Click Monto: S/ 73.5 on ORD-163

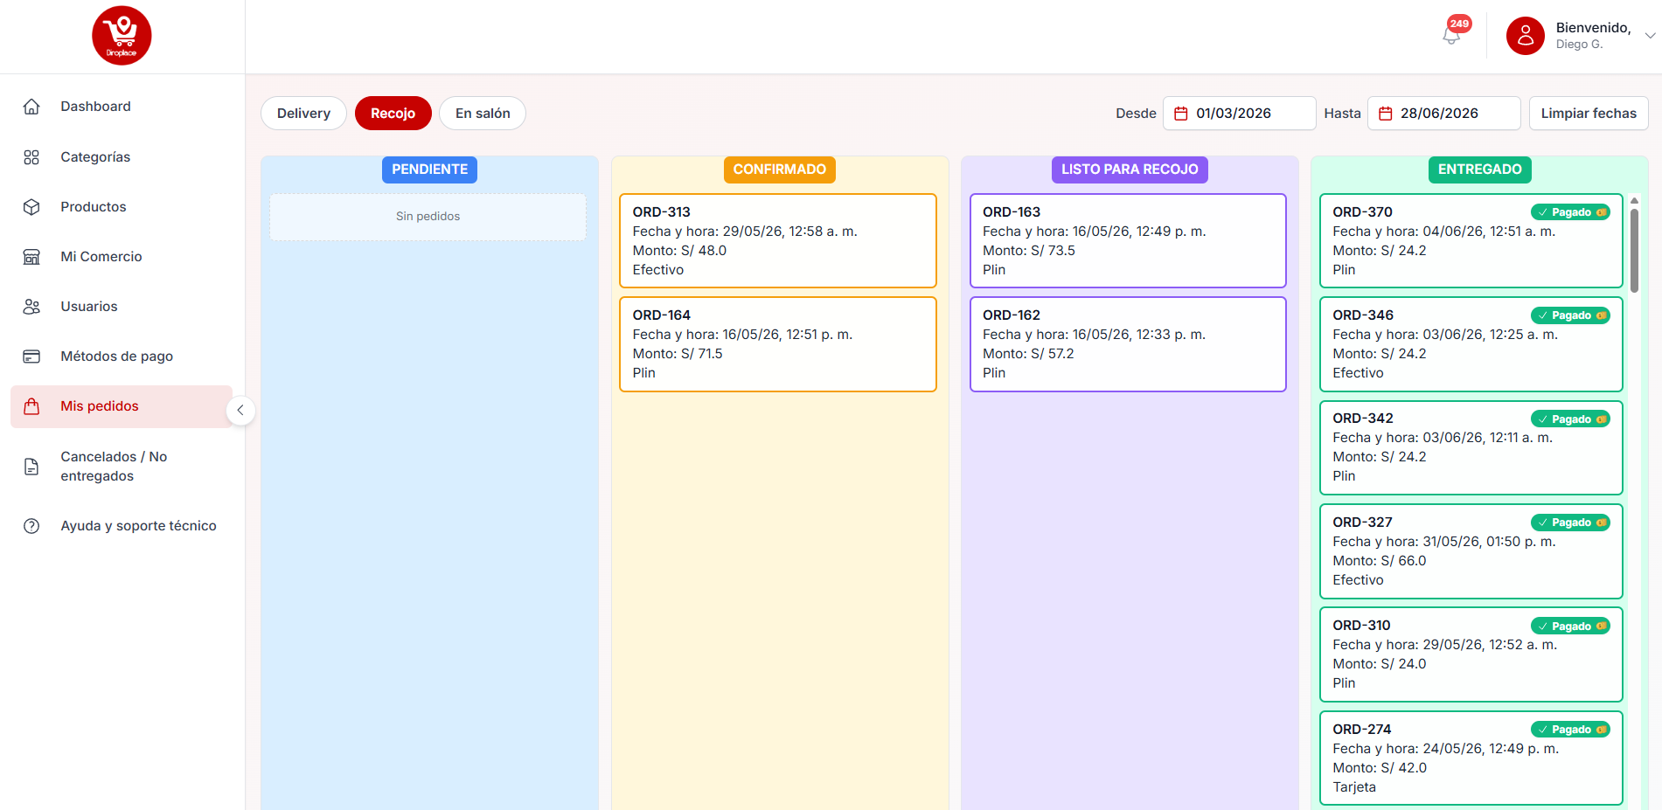1029,251
